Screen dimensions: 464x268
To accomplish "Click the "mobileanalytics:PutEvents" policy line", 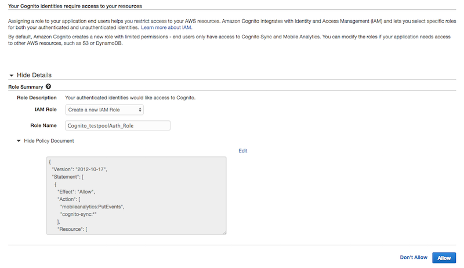I will point(92,207).
